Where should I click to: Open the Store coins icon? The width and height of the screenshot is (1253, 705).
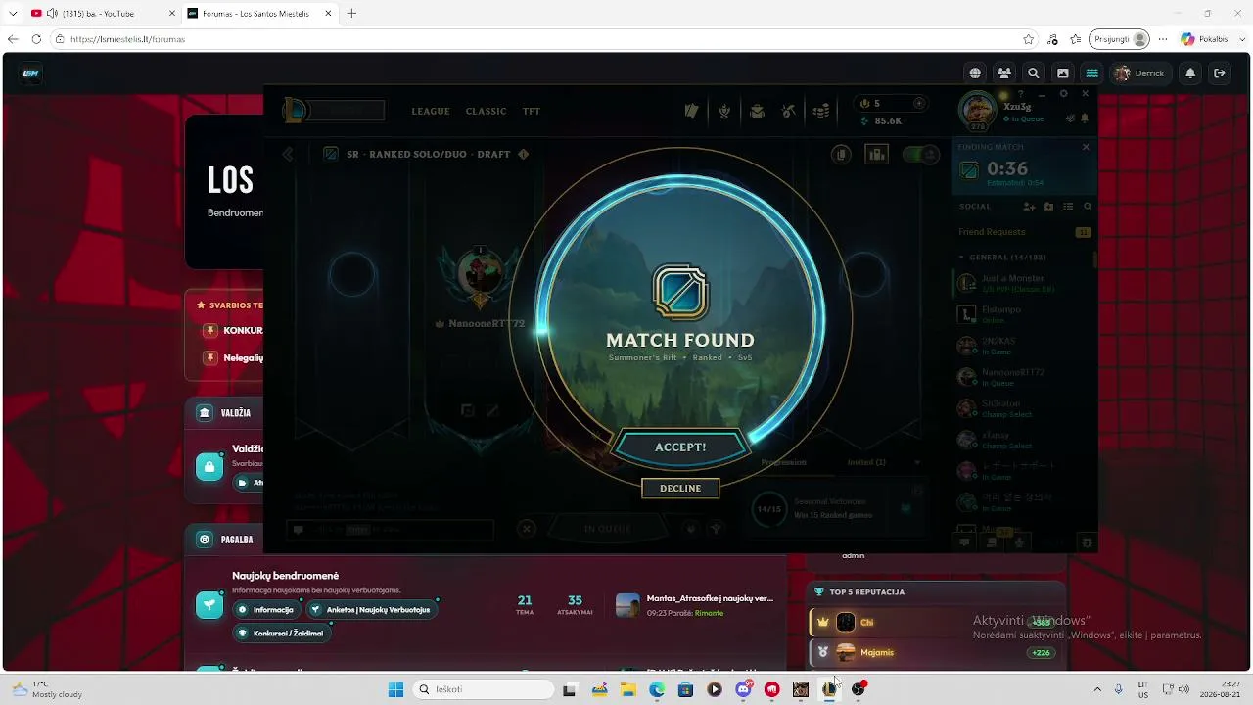coord(821,111)
